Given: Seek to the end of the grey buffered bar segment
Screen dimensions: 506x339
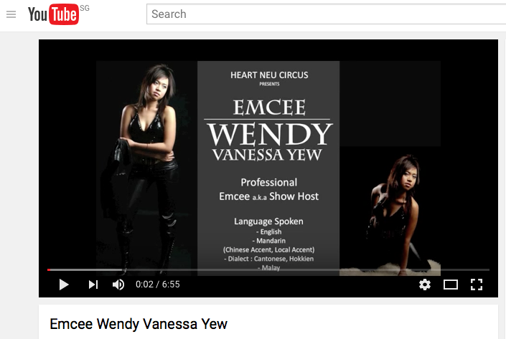Looking at the screenshot, I should click(x=123, y=269).
